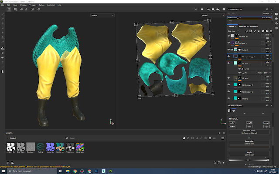The width and height of the screenshot is (279, 174).
Task: Create a new folder in Layers panel
Action: tap(267, 31)
